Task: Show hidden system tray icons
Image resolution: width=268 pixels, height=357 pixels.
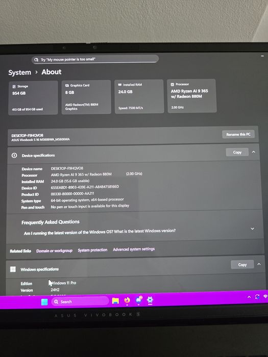Action: pos(249,297)
